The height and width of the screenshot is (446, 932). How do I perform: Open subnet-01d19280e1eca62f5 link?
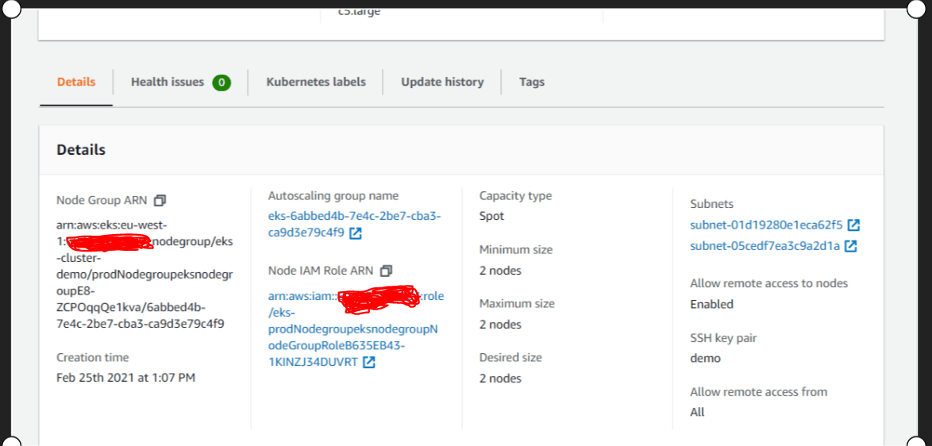click(x=766, y=225)
